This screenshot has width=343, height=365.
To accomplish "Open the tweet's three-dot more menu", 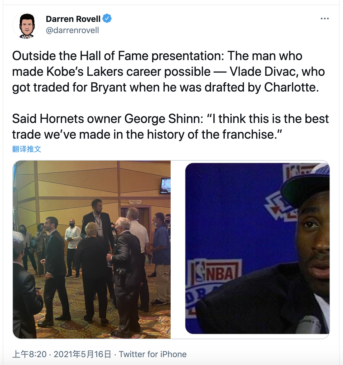I will pos(324,19).
